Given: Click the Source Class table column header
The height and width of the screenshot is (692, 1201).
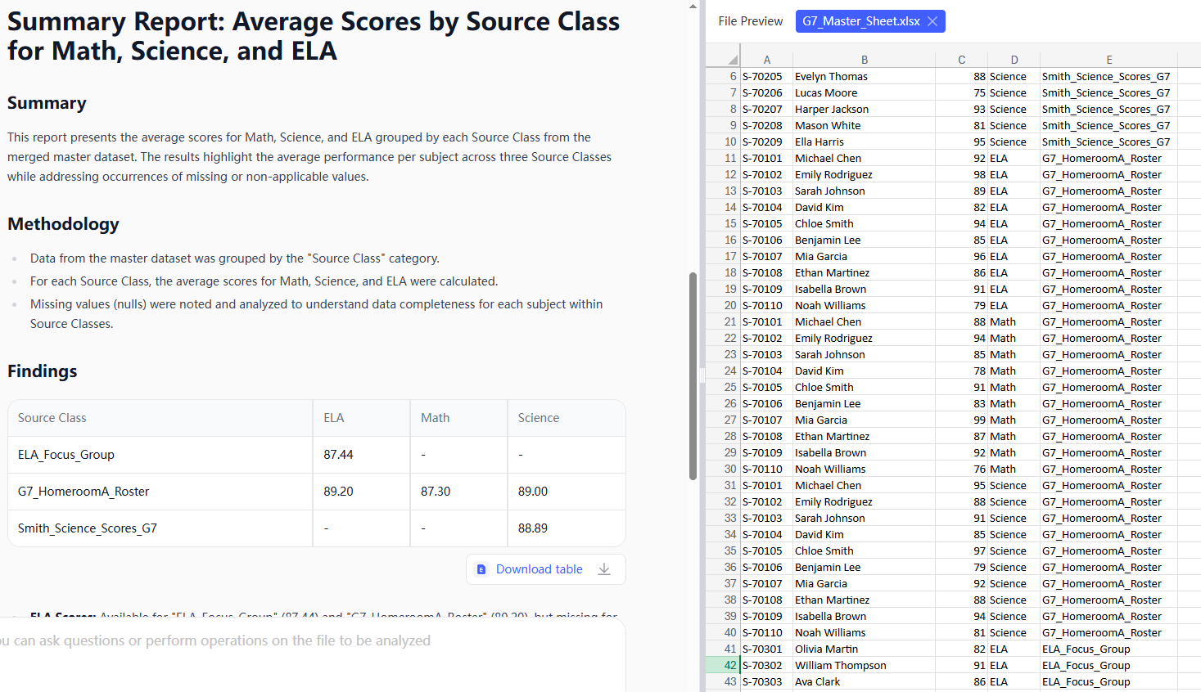Looking at the screenshot, I should 52,418.
